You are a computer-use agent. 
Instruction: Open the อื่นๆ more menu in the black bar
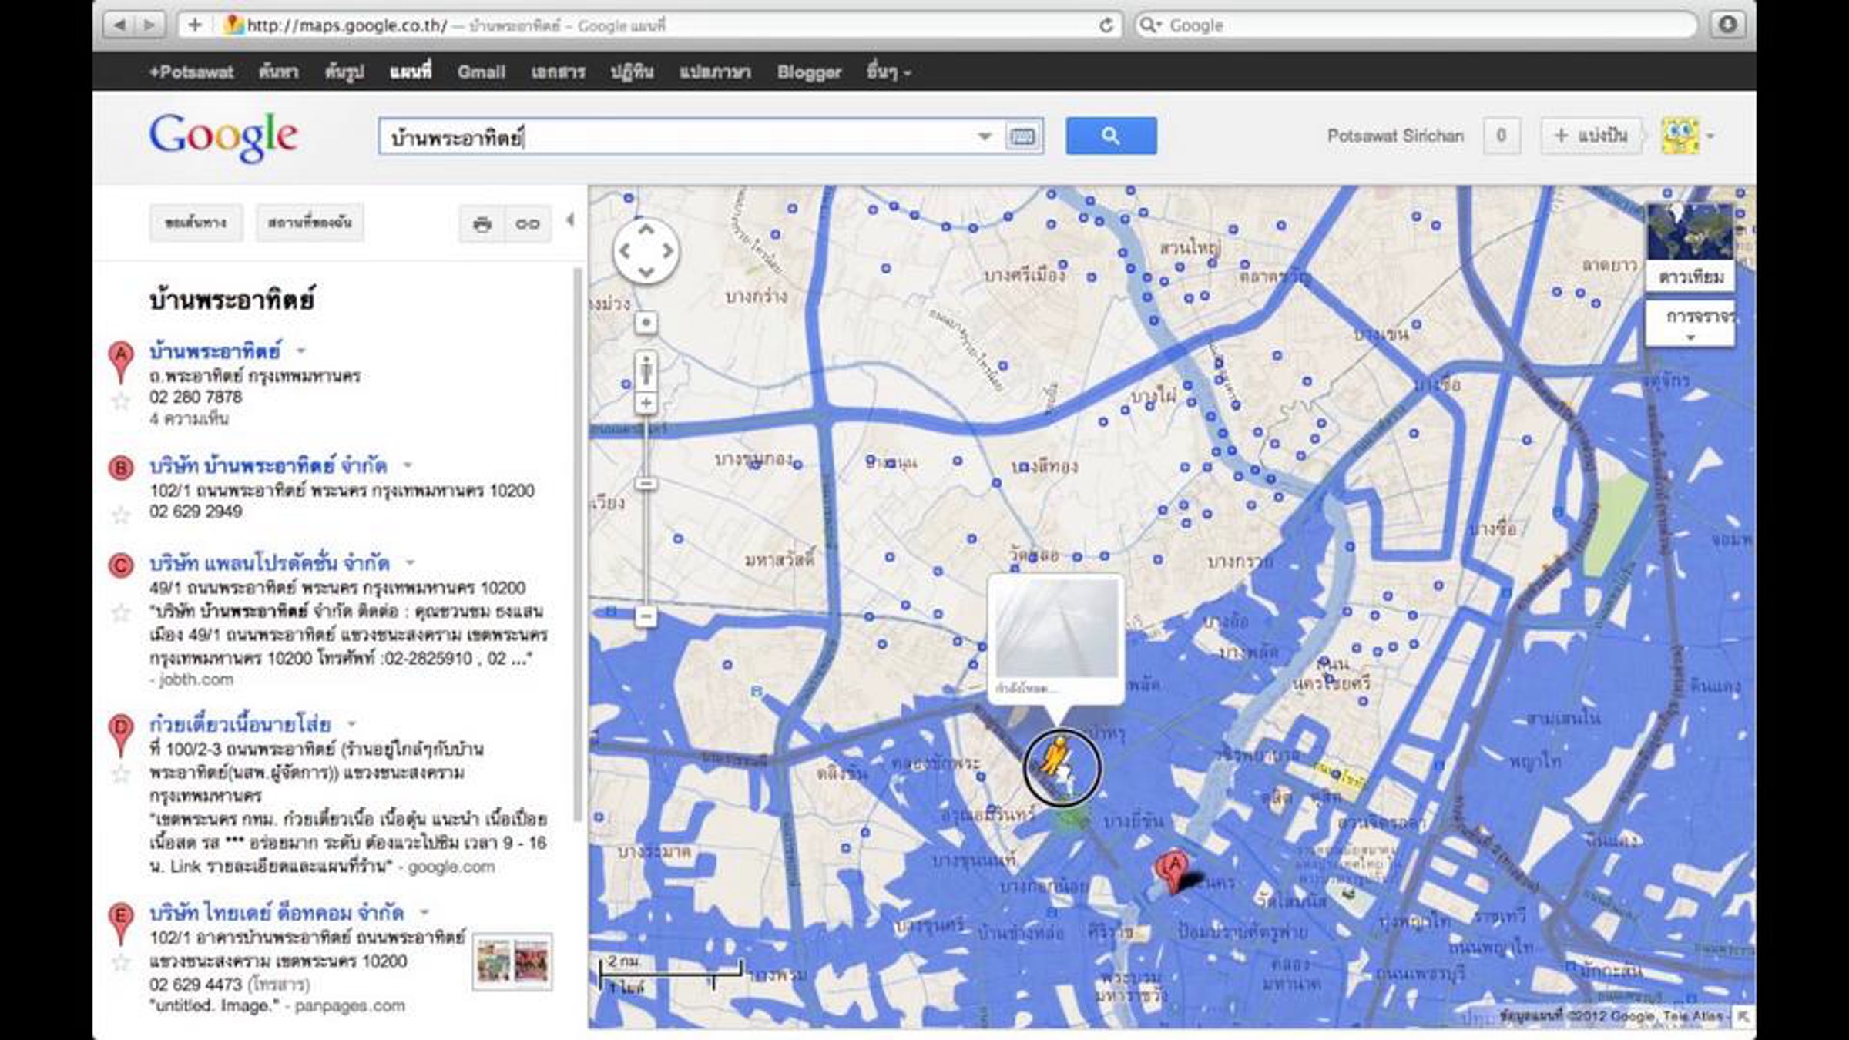coord(888,72)
